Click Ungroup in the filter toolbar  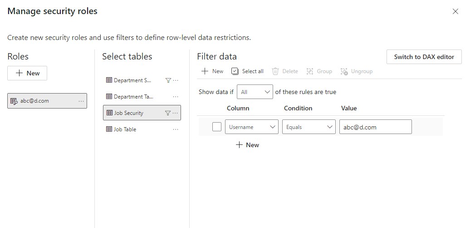[x=356, y=71]
